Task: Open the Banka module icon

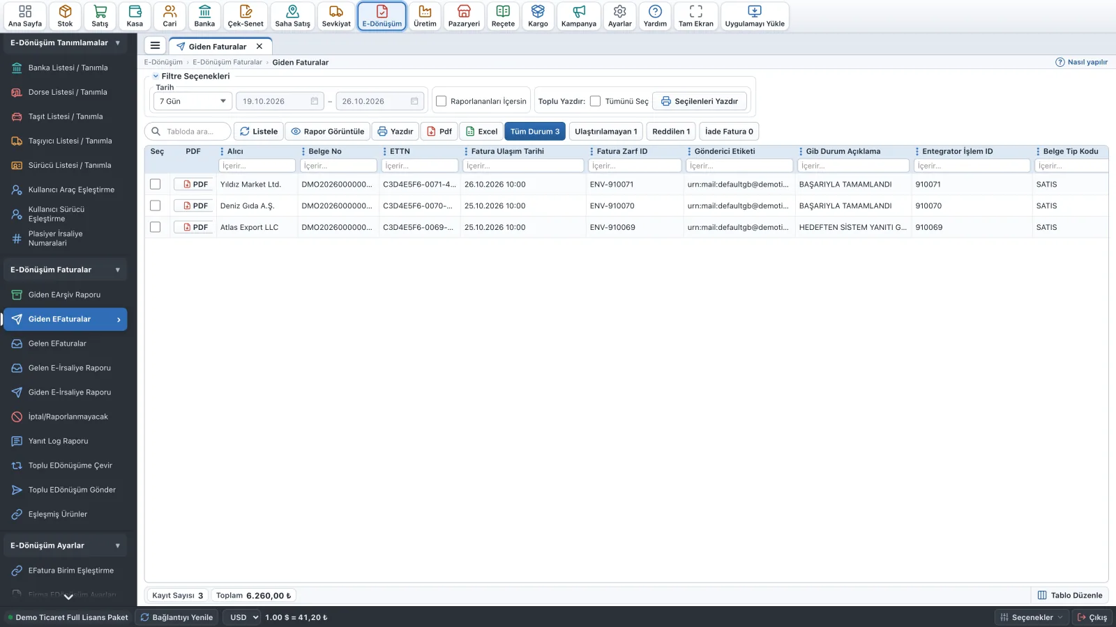Action: click(204, 16)
